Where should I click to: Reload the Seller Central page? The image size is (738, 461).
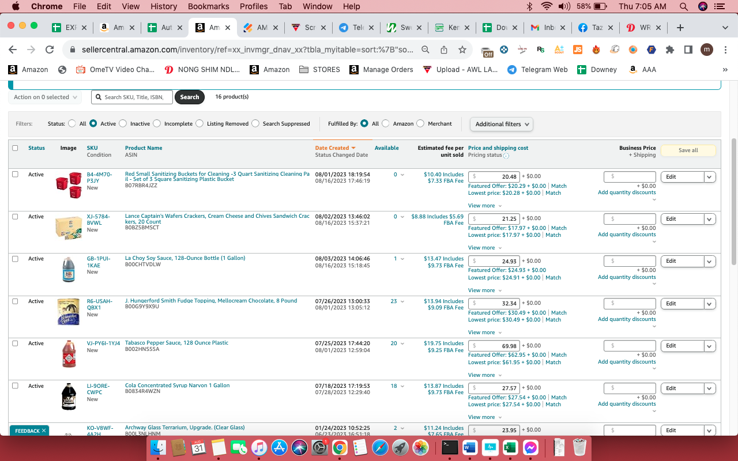[50, 50]
